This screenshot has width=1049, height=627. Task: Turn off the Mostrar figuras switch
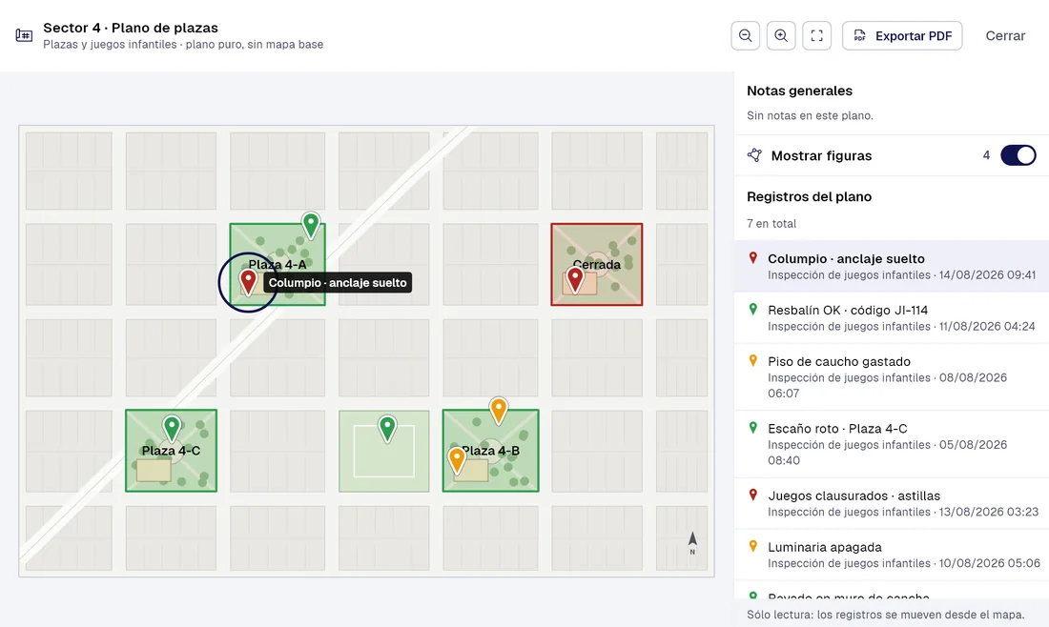1018,155
